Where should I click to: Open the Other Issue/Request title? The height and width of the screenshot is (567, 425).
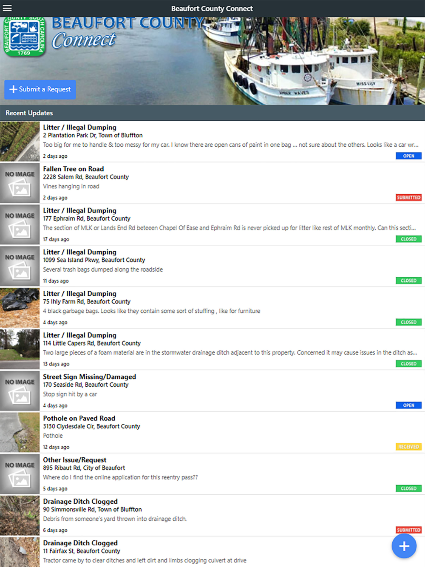click(x=74, y=460)
